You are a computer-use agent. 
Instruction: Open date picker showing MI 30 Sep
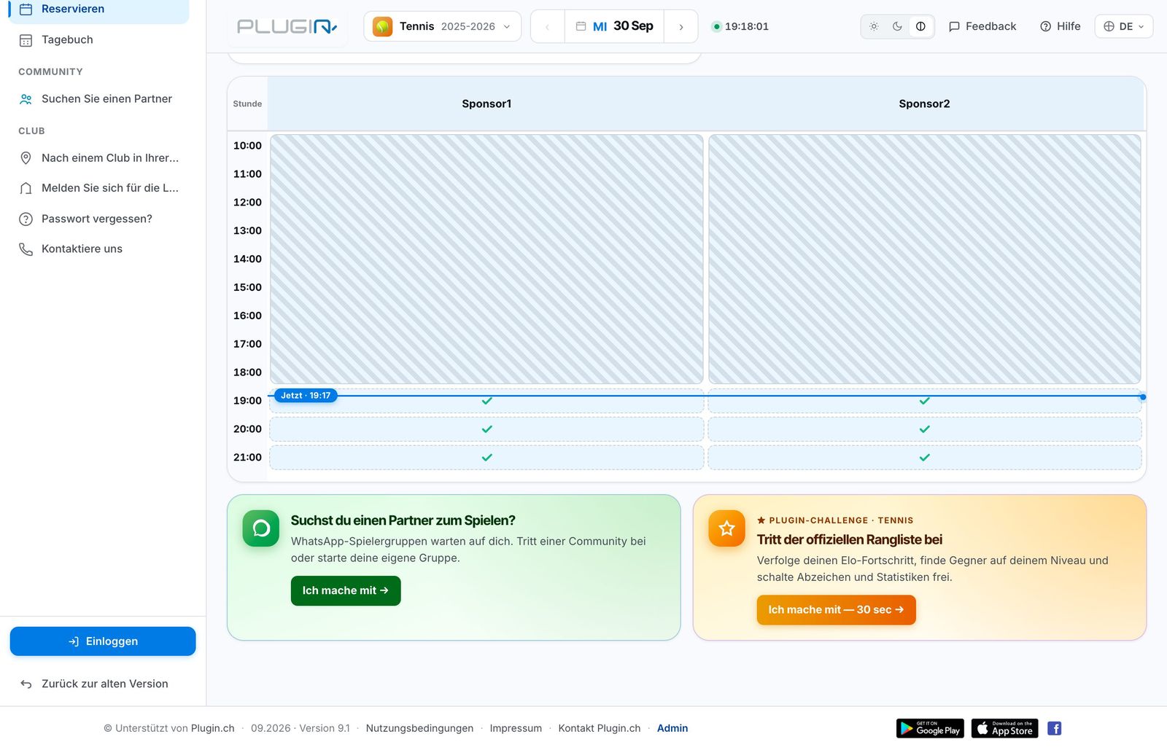[x=614, y=26]
